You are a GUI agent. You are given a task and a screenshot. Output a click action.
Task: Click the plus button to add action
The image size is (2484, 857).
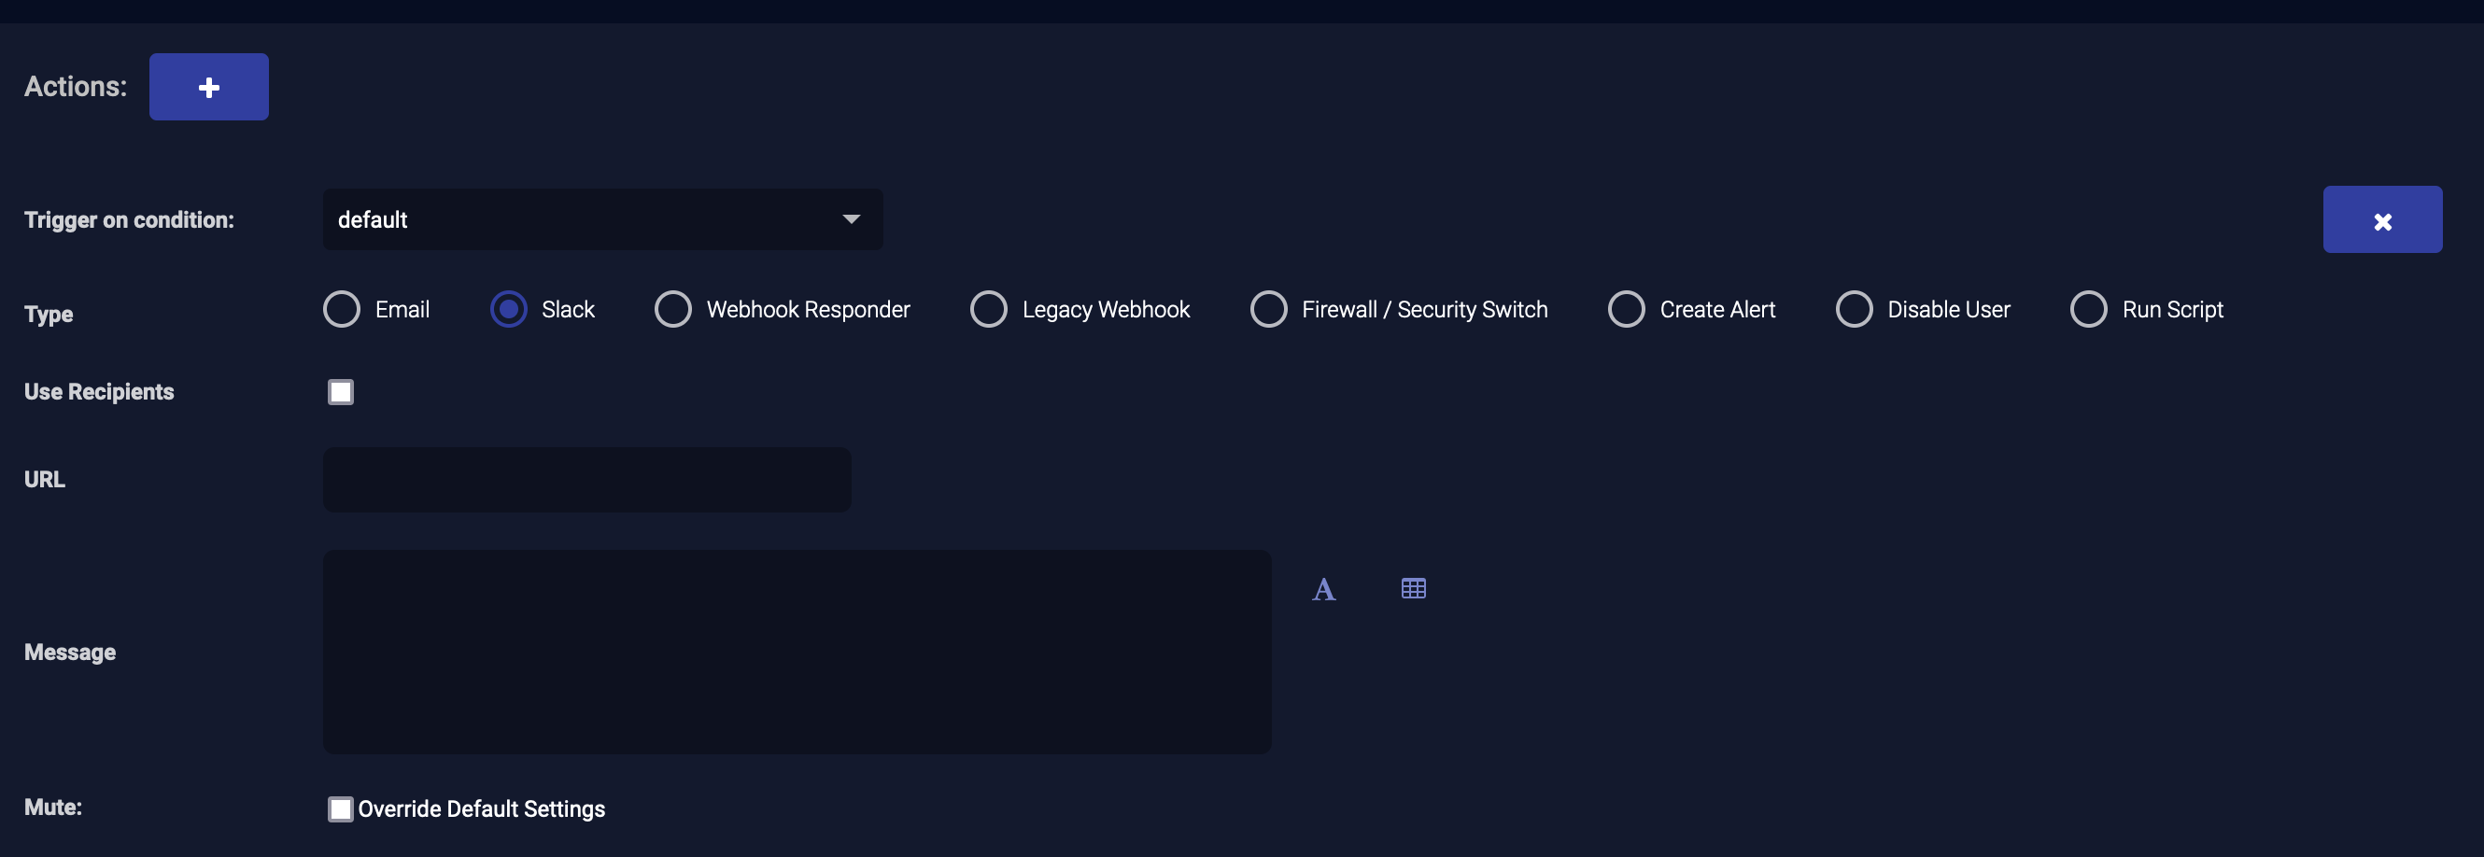(208, 87)
